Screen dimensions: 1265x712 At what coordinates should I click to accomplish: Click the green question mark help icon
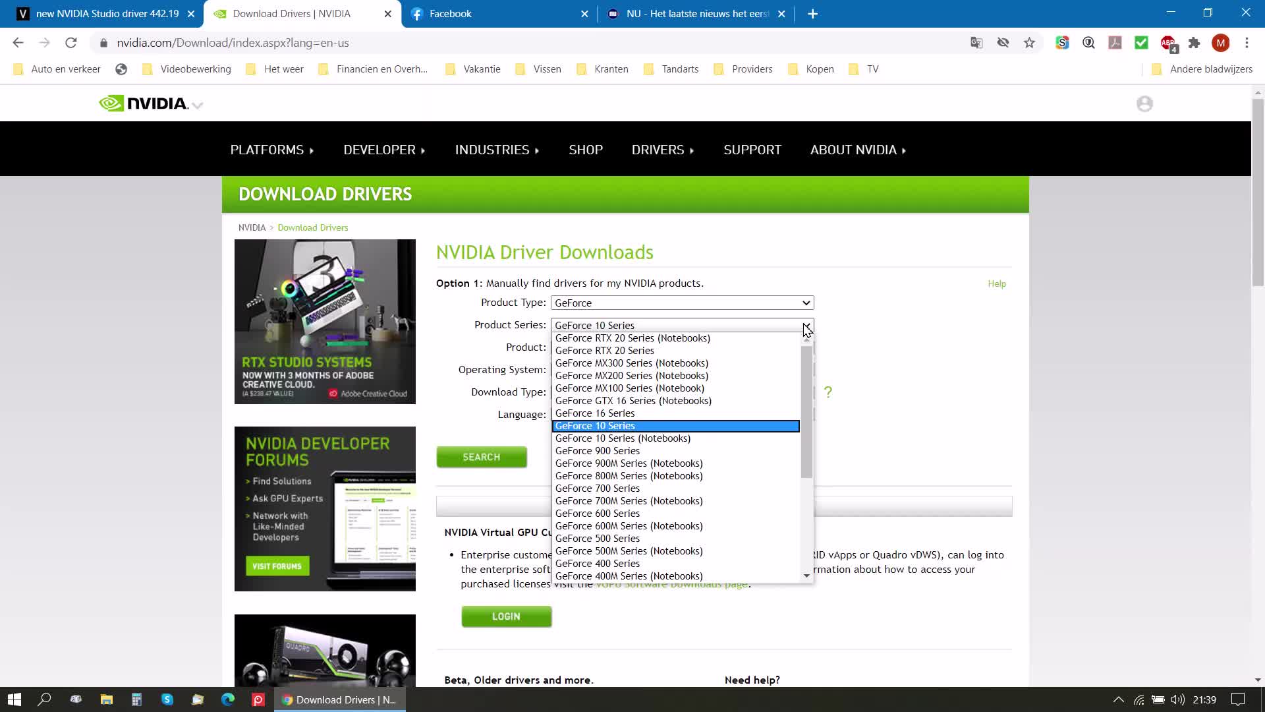click(828, 392)
